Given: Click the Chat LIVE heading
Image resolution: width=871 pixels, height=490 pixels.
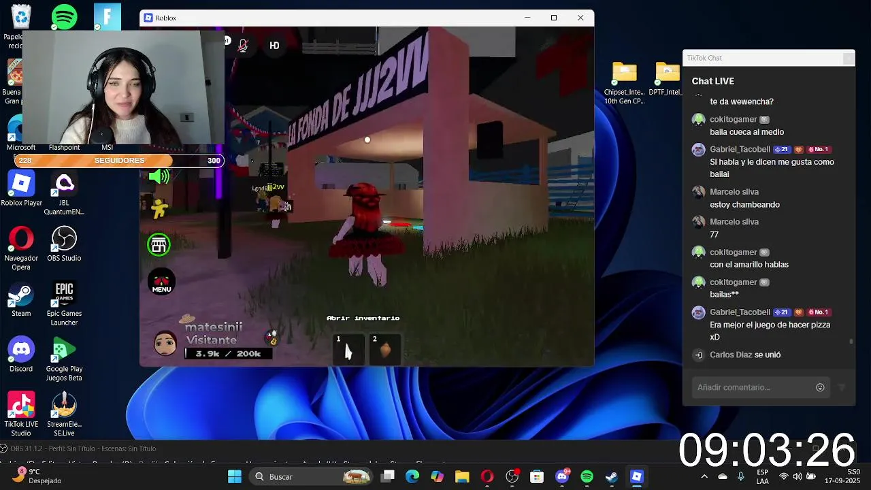Looking at the screenshot, I should coord(713,81).
